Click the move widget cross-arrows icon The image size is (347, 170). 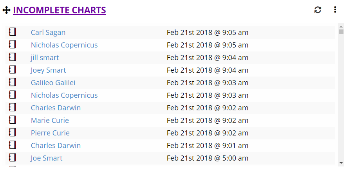tap(6, 10)
